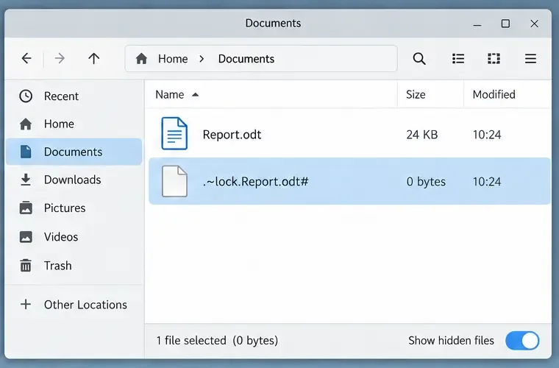Click the Trash bin icon in sidebar
Screen dimensions: 559x368
click(26, 265)
